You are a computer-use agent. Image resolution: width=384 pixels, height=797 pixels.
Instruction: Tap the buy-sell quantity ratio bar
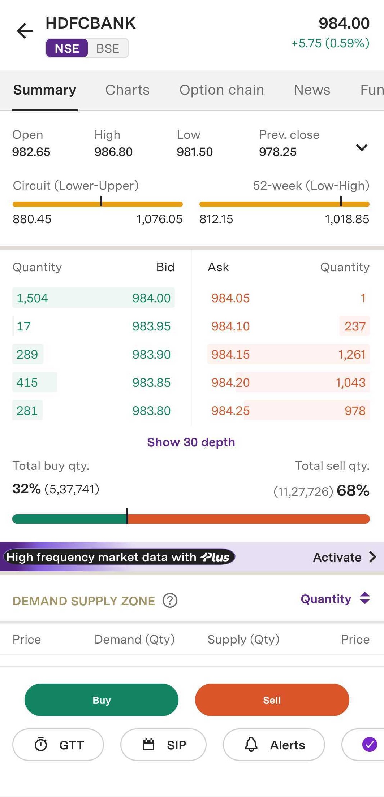191,519
